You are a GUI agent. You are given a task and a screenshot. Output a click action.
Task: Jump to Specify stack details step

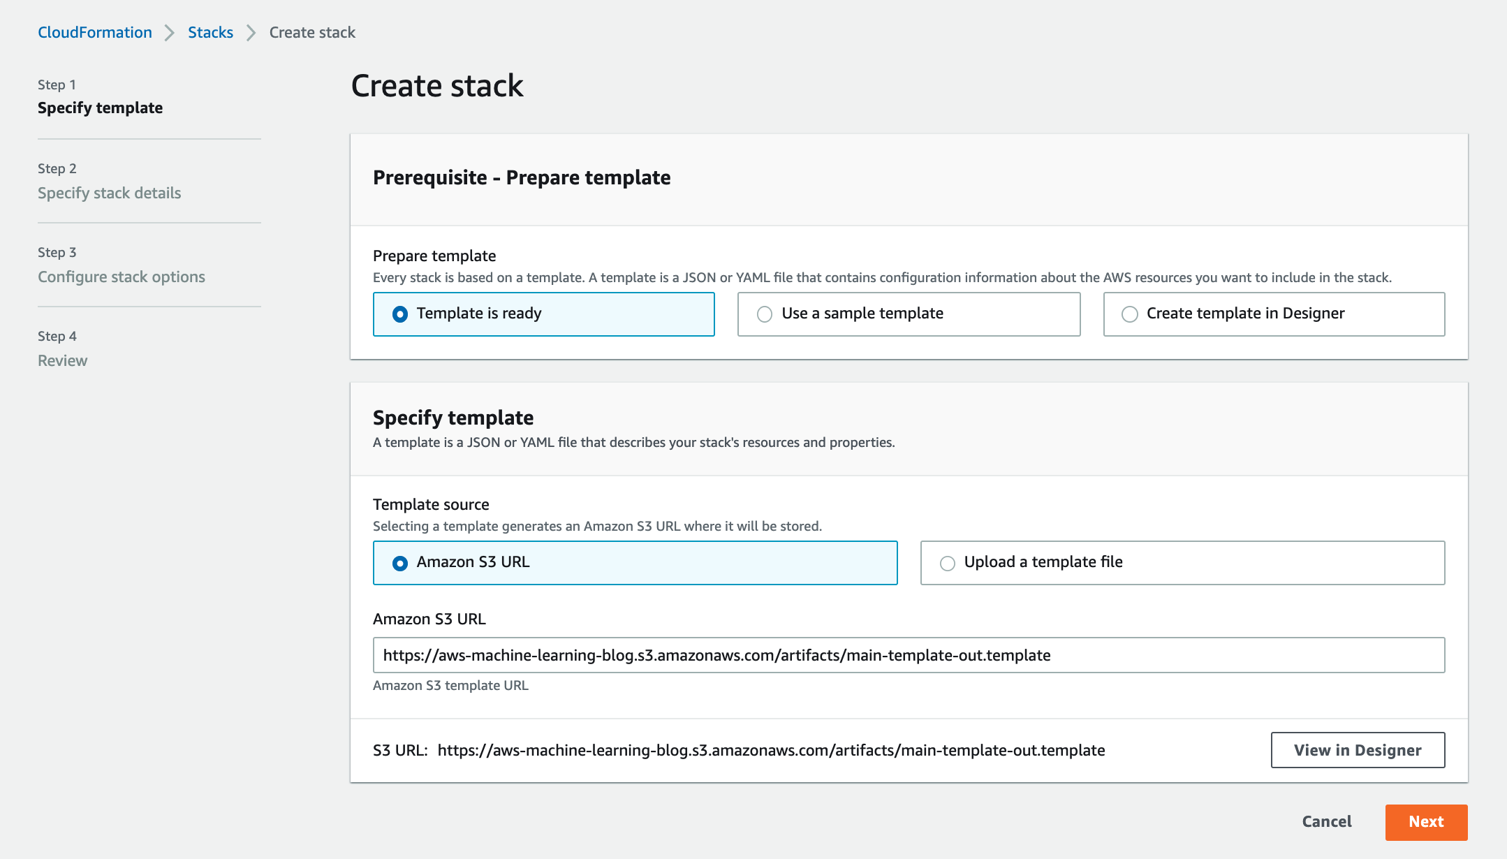click(109, 193)
